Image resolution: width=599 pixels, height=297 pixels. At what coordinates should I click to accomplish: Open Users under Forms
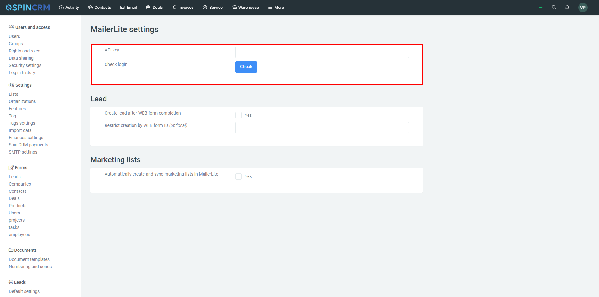14,213
